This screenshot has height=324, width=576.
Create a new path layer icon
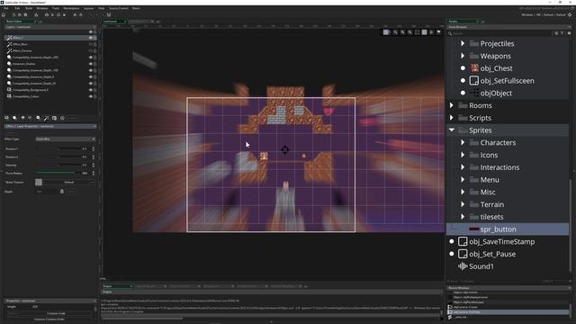tap(30, 118)
